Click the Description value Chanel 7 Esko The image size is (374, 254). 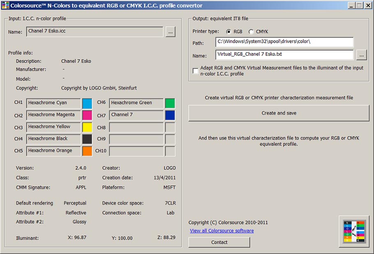(x=76, y=61)
